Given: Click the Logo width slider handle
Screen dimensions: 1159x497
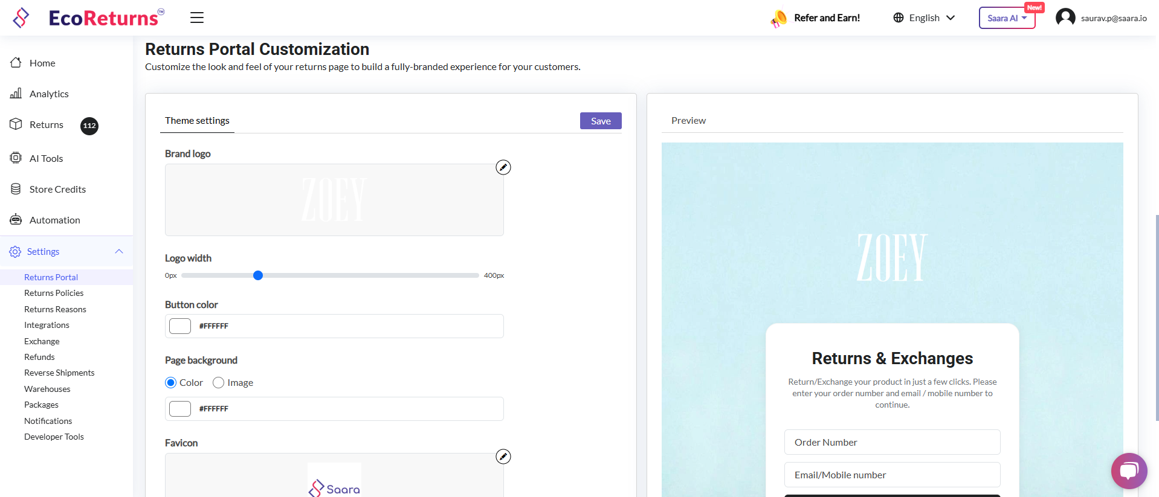Looking at the screenshot, I should click(258, 275).
